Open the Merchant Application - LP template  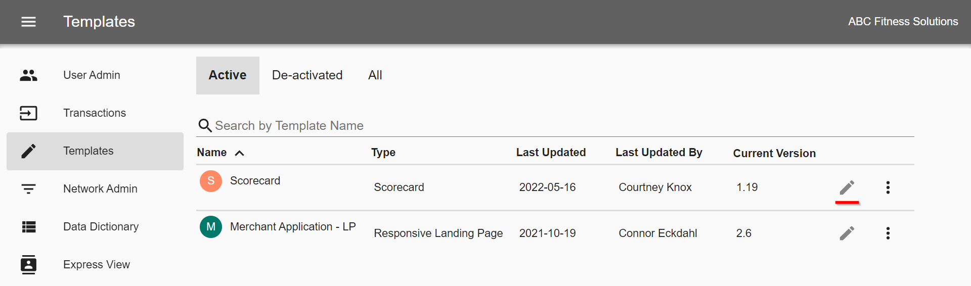[293, 227]
